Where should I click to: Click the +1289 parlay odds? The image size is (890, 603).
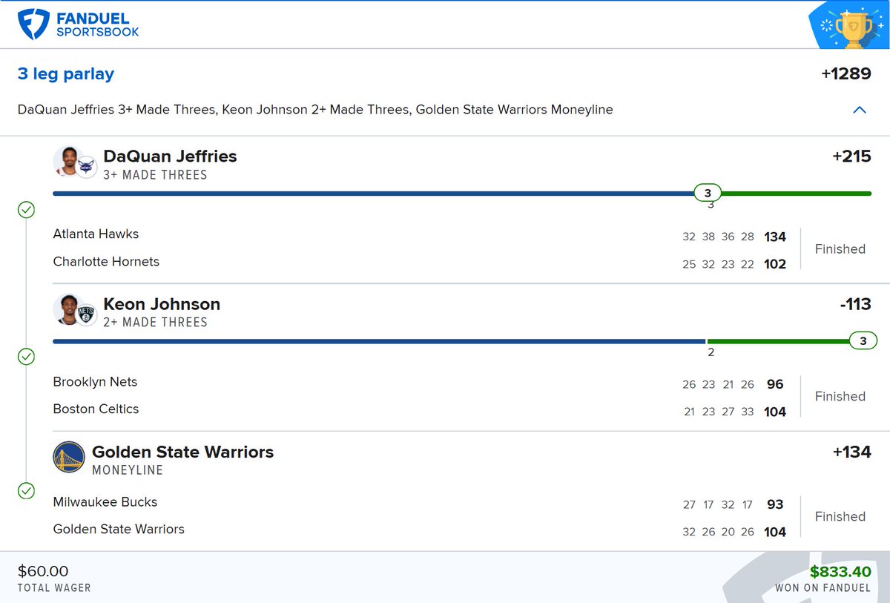[x=846, y=74]
